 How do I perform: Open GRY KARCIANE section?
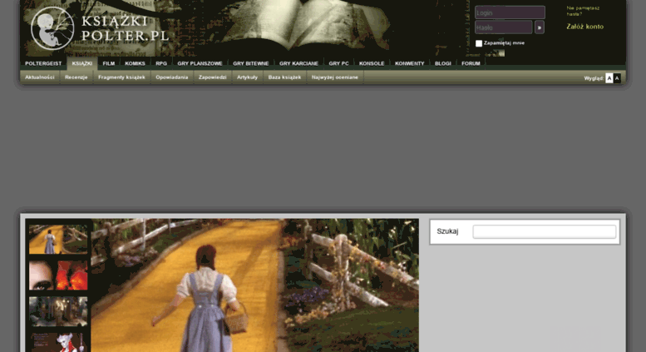pos(298,63)
